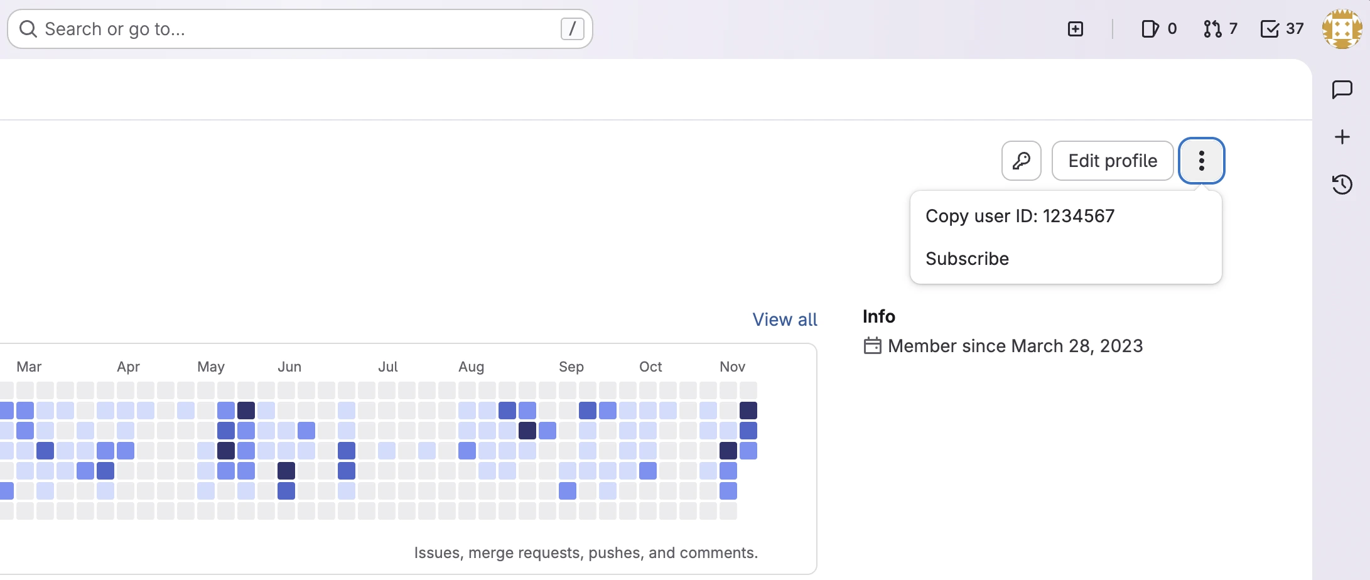Open user avatar menu
The width and height of the screenshot is (1370, 580).
pyautogui.click(x=1341, y=29)
